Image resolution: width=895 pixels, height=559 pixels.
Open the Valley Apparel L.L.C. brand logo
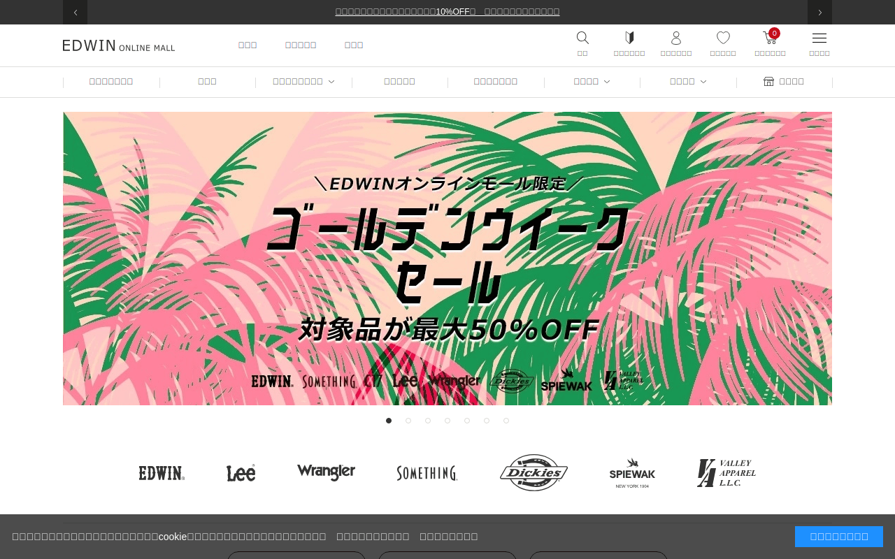pos(726,473)
